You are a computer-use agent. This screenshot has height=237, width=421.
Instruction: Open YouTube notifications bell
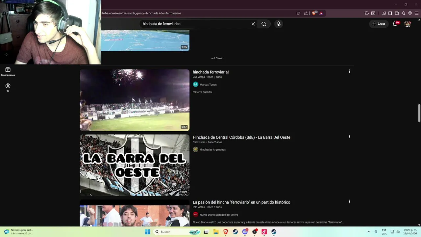click(x=395, y=24)
